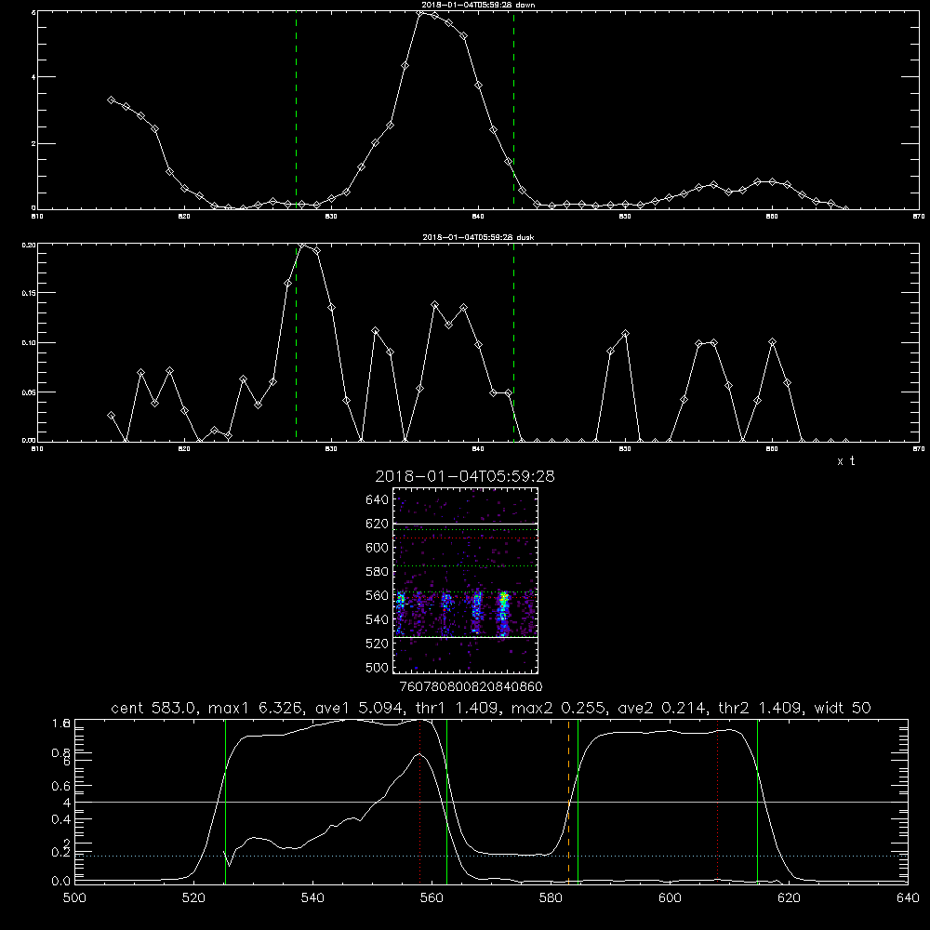The width and height of the screenshot is (930, 930).
Task: Click the lower solid white line in heatmap
Action: tap(465, 638)
